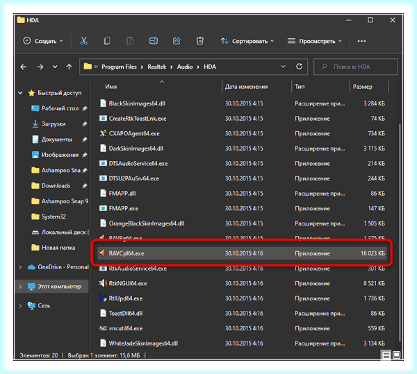Open the Просмотреть dropdown
Screen dimensions: 417x374
[x=315, y=41]
